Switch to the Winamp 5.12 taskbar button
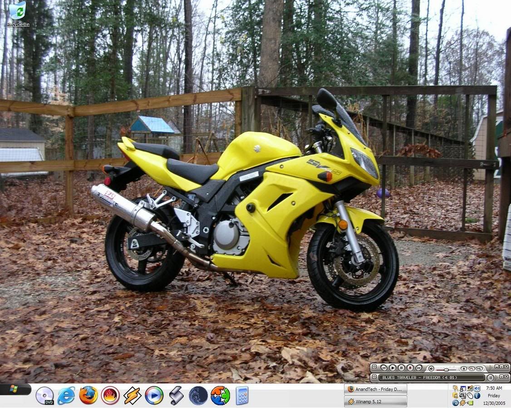511x408 pixels. click(375, 401)
